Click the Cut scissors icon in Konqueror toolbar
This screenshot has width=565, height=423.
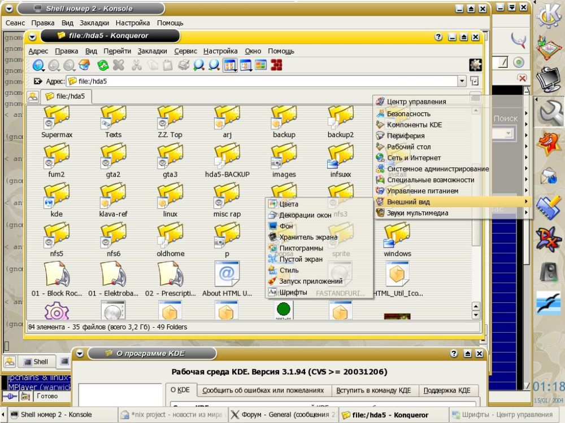[137, 65]
